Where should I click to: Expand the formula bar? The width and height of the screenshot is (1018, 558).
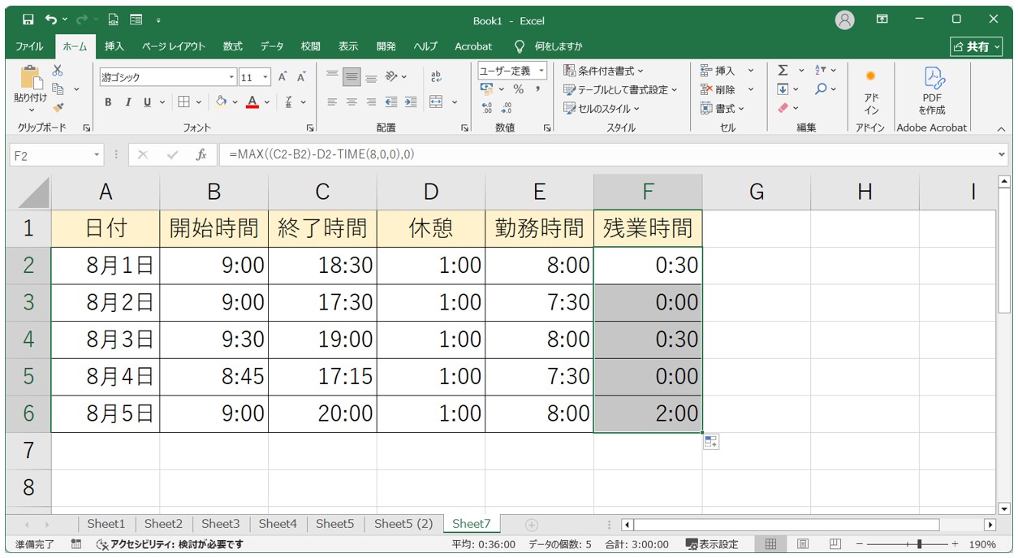click(x=1001, y=154)
